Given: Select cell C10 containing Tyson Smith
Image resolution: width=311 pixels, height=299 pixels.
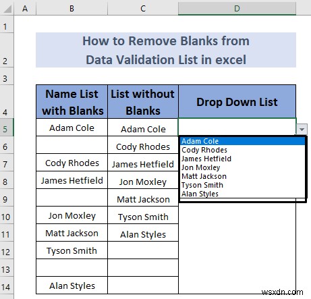Looking at the screenshot, I should [143, 215].
